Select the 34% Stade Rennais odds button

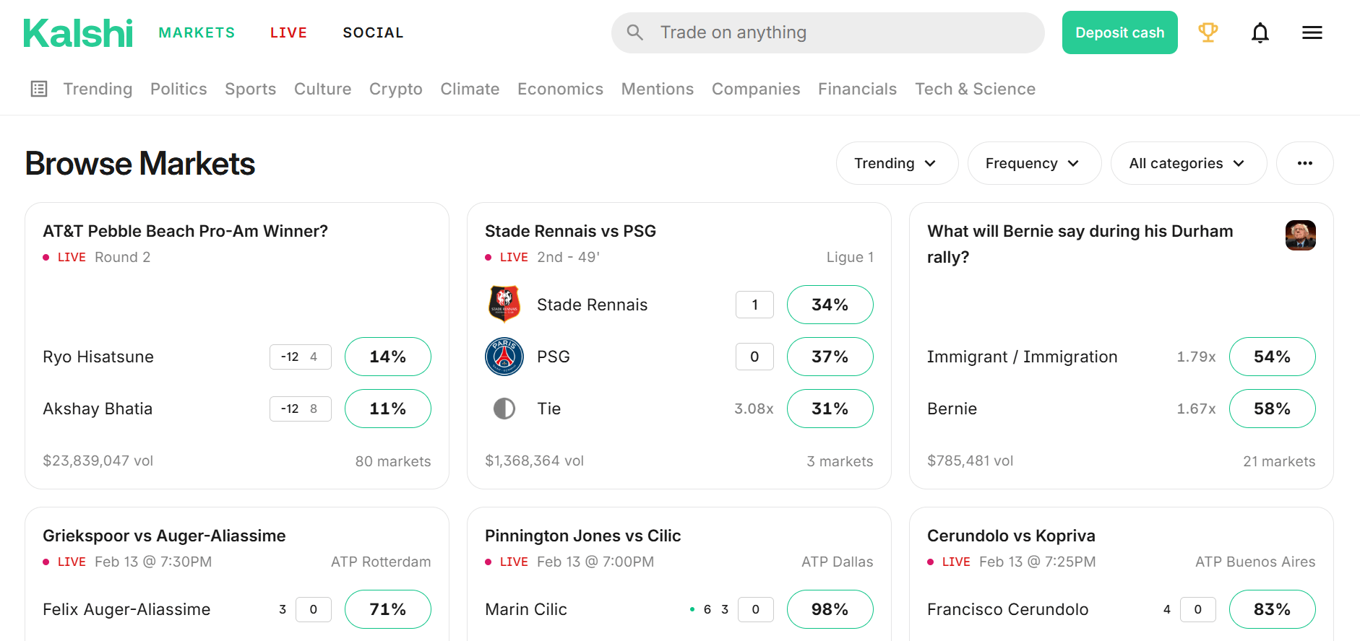[x=830, y=305]
